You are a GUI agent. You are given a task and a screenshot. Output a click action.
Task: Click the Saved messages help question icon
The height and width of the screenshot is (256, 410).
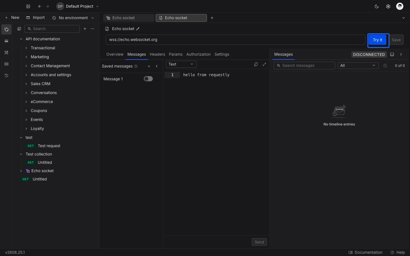click(136, 66)
